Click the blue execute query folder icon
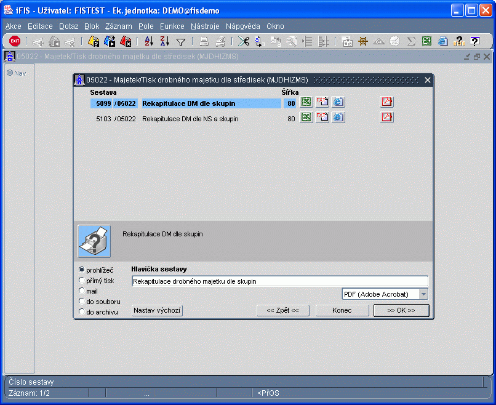This screenshot has height=405, width=496. tap(110, 41)
